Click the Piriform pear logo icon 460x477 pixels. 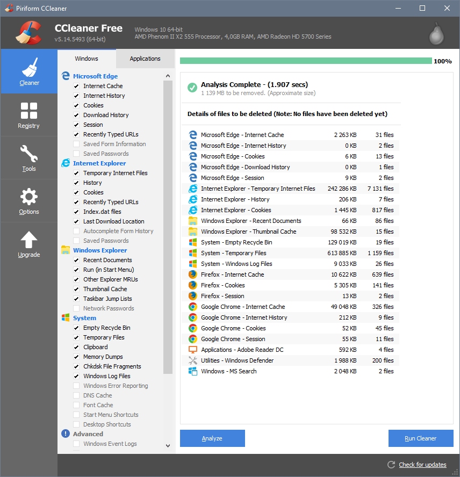(436, 33)
